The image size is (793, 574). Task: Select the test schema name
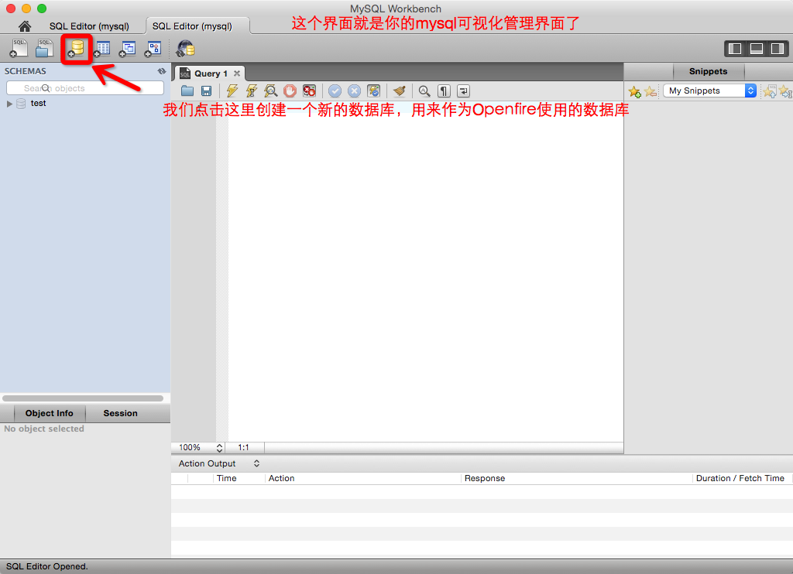(x=39, y=103)
